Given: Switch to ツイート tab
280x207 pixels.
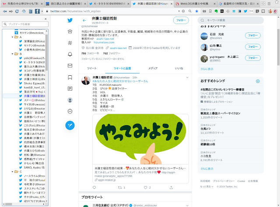Looking at the screenshot, I should tap(92, 68).
